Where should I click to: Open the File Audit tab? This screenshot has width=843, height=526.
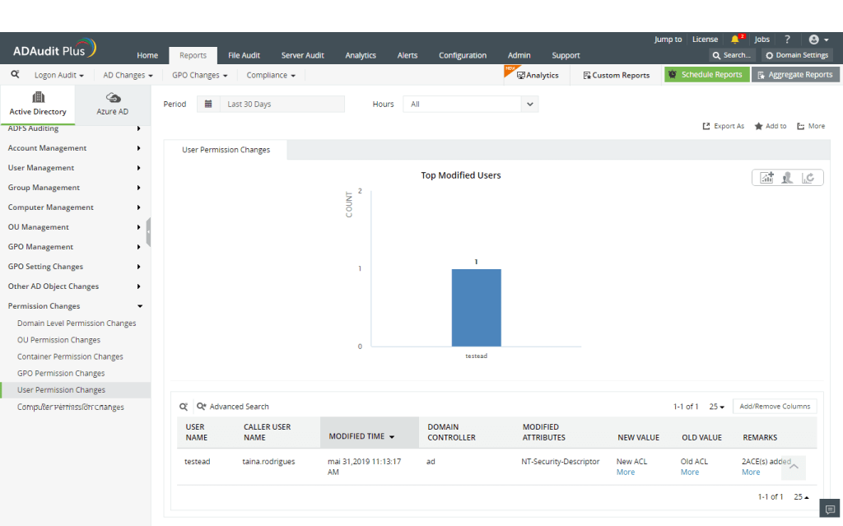(x=244, y=55)
